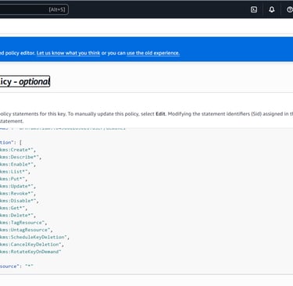Place cursor on the kms:TagResource line
This screenshot has height=286, width=293.
coord(23,223)
